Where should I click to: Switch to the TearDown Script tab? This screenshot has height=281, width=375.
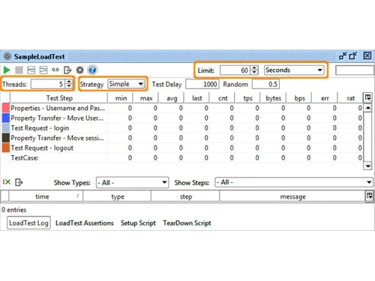click(x=187, y=223)
